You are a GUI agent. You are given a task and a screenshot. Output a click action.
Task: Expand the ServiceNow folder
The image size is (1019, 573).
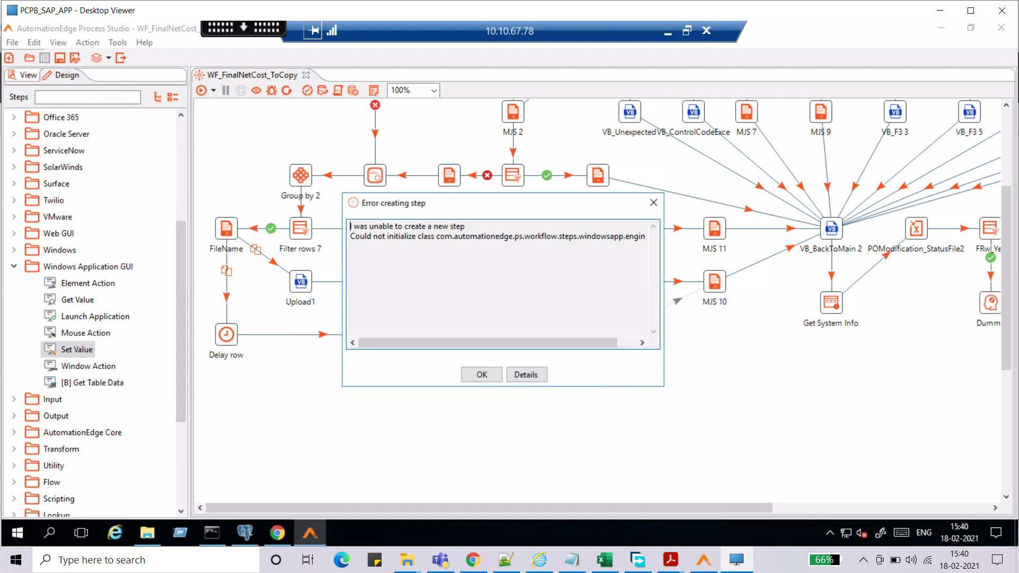tap(14, 150)
